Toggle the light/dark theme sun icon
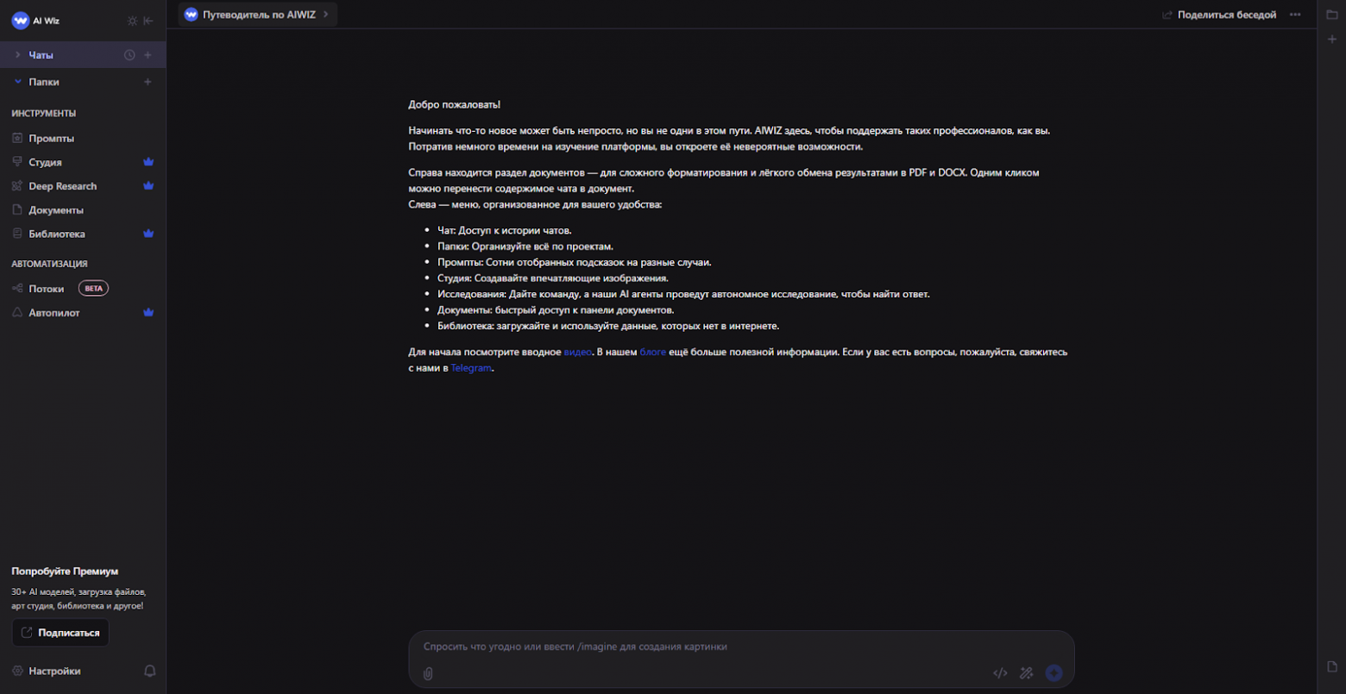 (132, 21)
